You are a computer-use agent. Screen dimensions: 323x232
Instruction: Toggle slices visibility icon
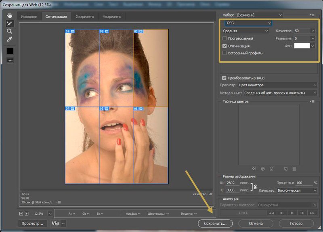click(x=10, y=61)
